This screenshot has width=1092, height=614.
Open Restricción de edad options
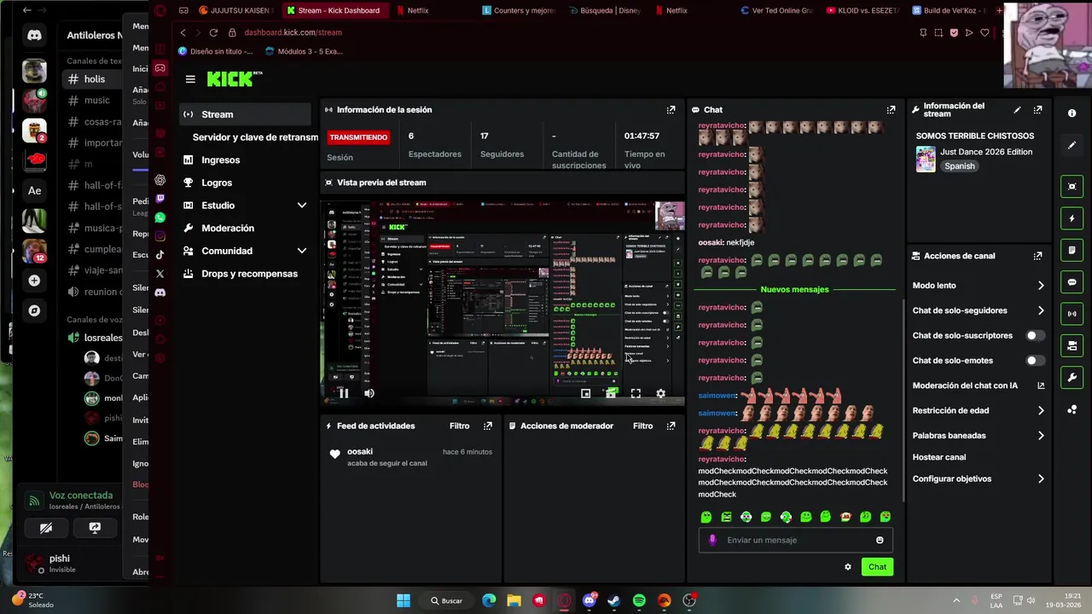coord(979,410)
